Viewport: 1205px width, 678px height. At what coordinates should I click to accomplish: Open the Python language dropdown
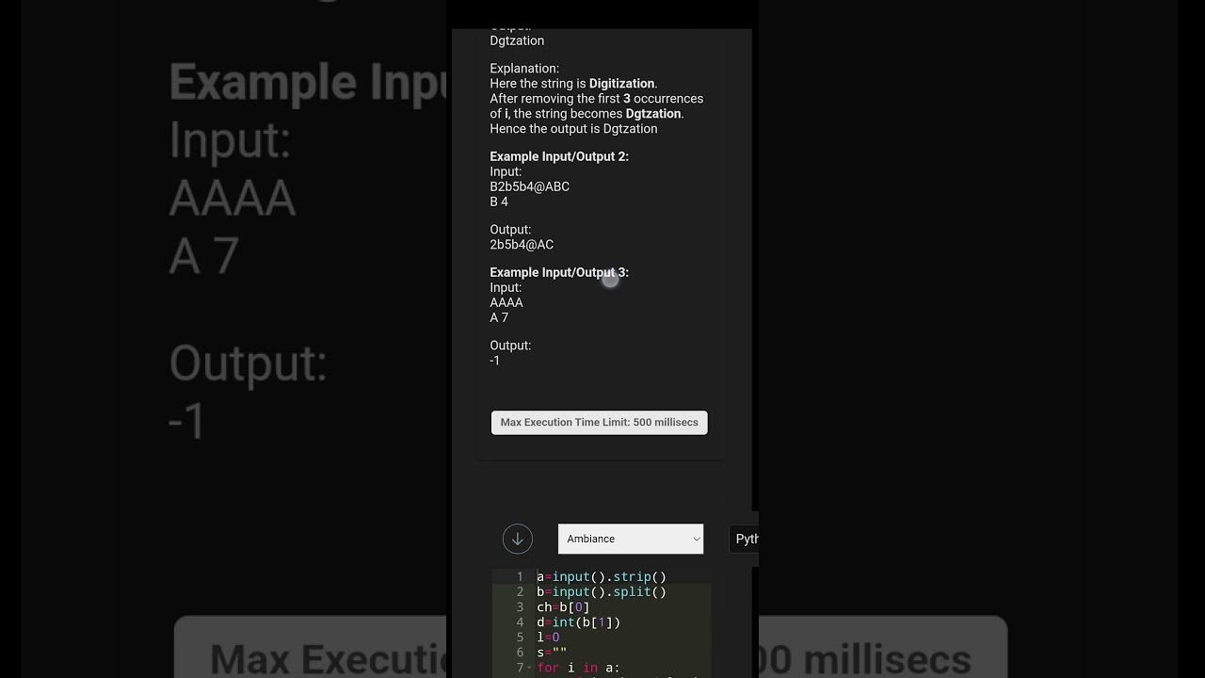click(744, 539)
